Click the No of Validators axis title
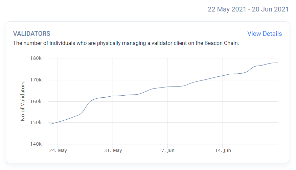Viewport: 296px width, 170px height. pyautogui.click(x=23, y=101)
